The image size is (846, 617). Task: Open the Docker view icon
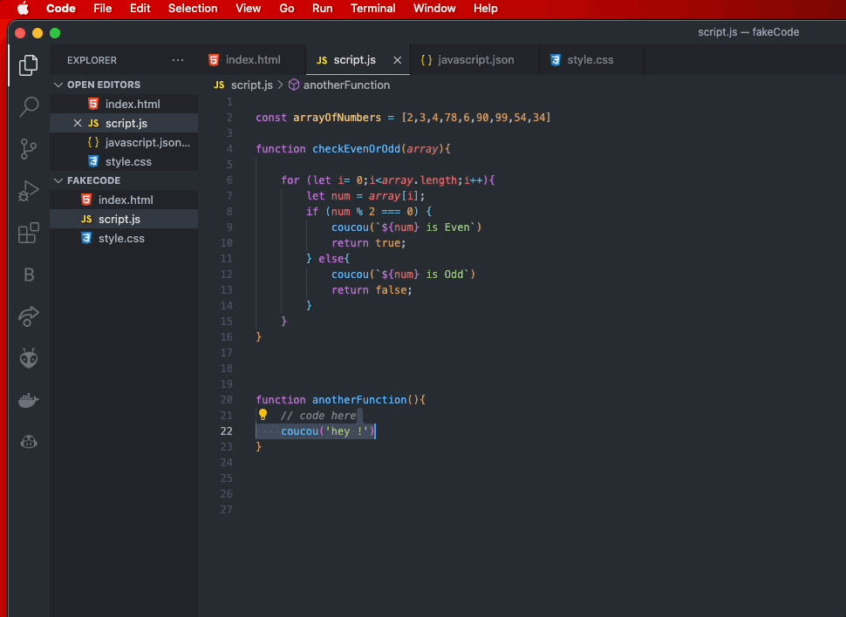[29, 400]
